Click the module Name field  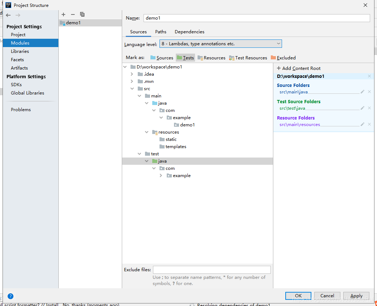[x=257, y=18]
